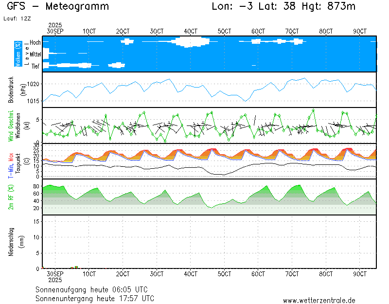The image size is (389, 304).
Task: Click the www.wetterzentrale.de link
Action: tap(319, 301)
